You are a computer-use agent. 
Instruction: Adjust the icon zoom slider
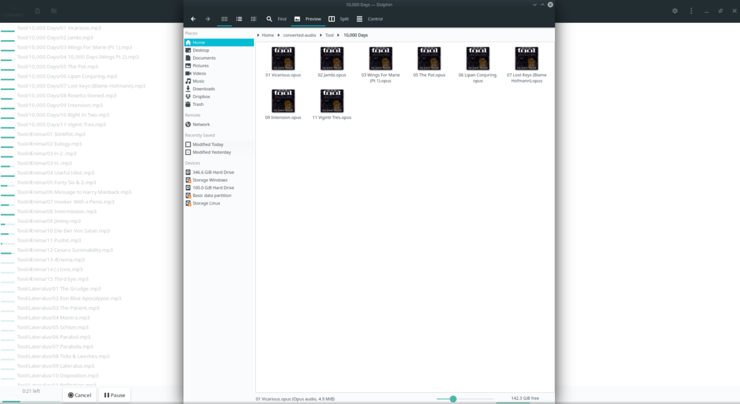click(x=454, y=398)
